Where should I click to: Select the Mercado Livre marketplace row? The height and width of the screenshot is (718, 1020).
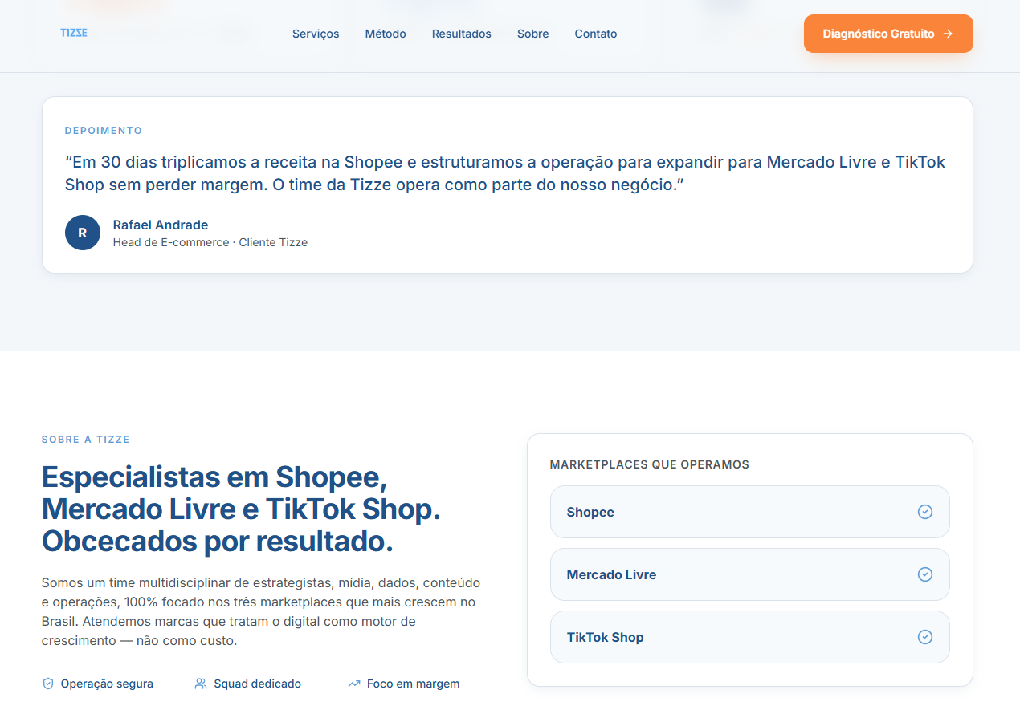(x=750, y=574)
